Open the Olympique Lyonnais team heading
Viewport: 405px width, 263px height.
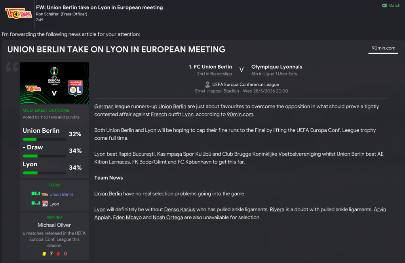point(276,67)
